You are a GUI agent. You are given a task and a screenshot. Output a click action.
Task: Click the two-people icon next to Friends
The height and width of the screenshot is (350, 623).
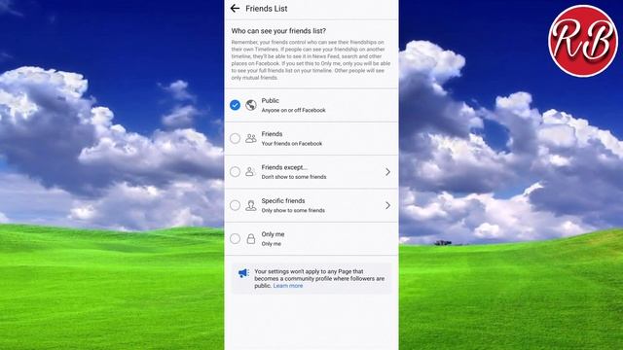point(251,138)
